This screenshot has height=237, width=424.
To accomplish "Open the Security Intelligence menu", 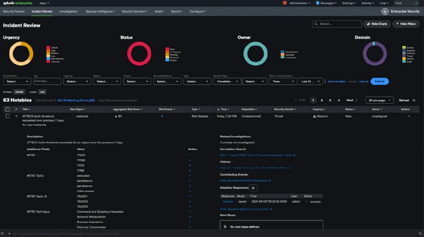I will 100,11.
